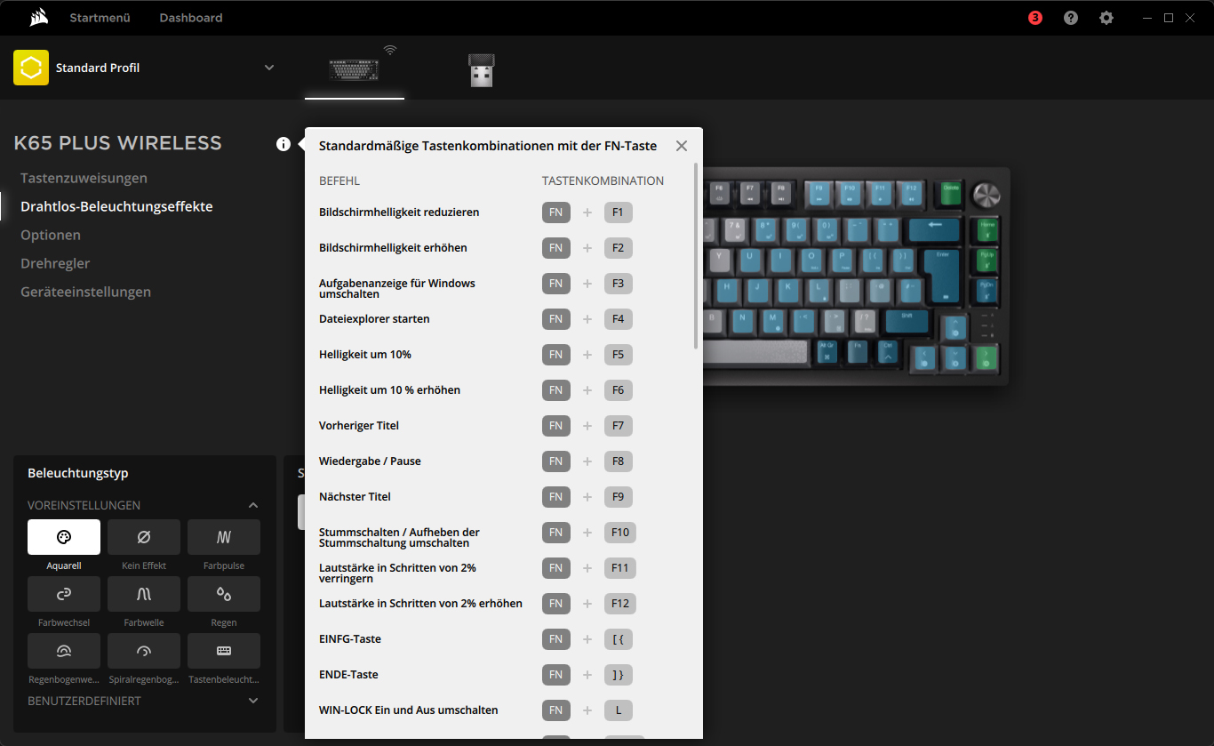Open the Tastenzuweisungen section

click(x=84, y=178)
